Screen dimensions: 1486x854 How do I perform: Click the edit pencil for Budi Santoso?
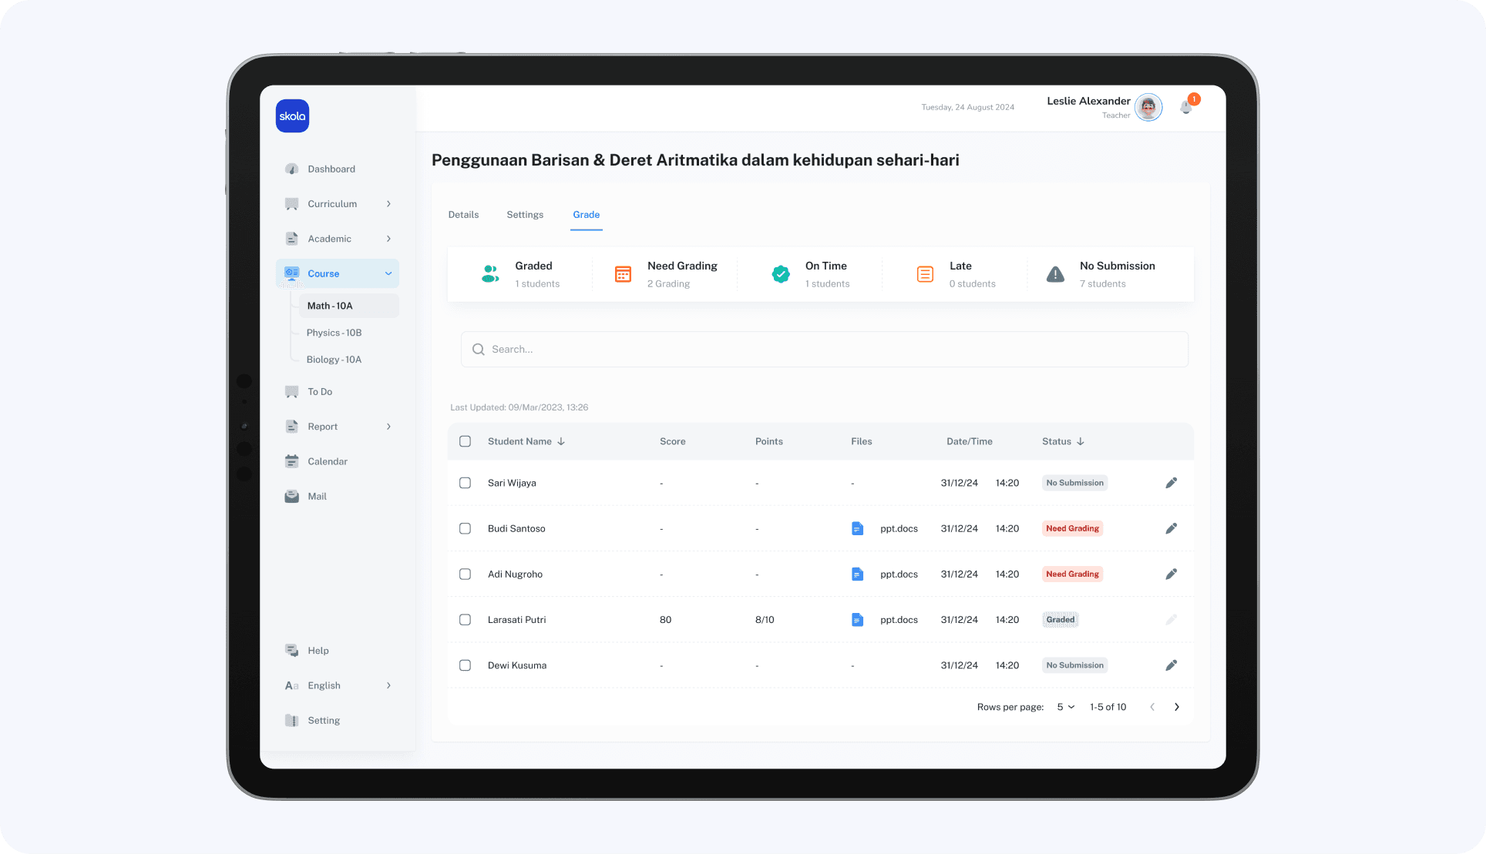1171,528
